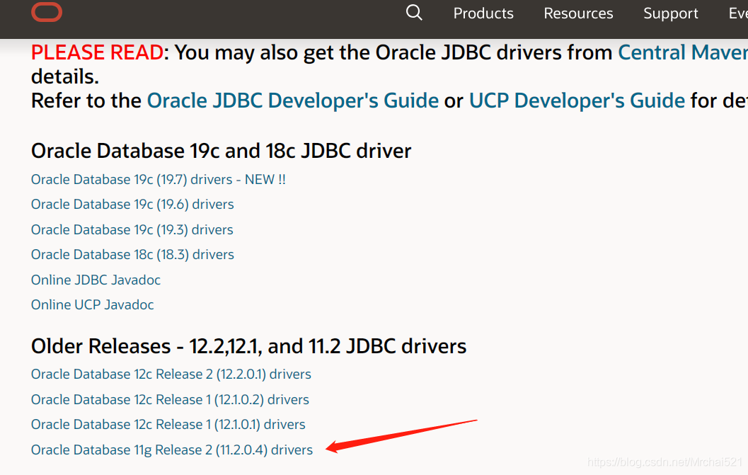Image resolution: width=748 pixels, height=475 pixels.
Task: Visit the Online JDBC Javadoc link
Action: [96, 280]
